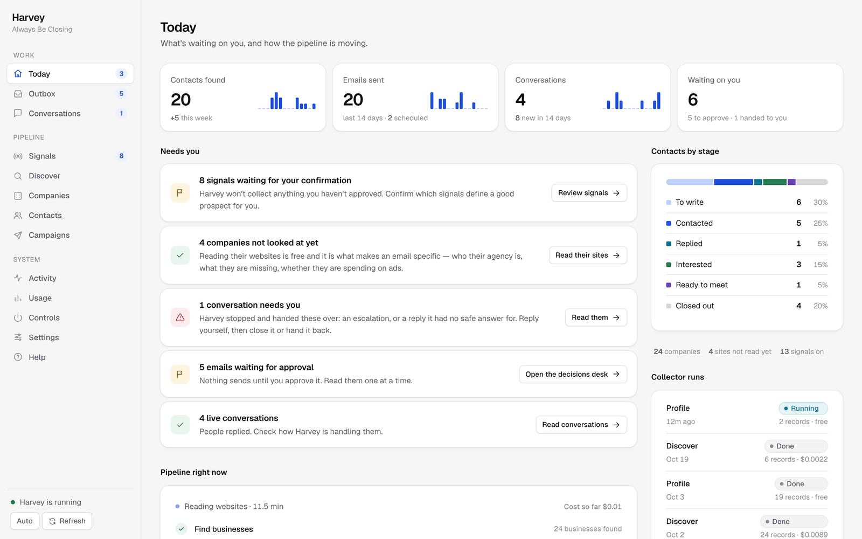Click the Emails sent sparkline chart

click(459, 100)
